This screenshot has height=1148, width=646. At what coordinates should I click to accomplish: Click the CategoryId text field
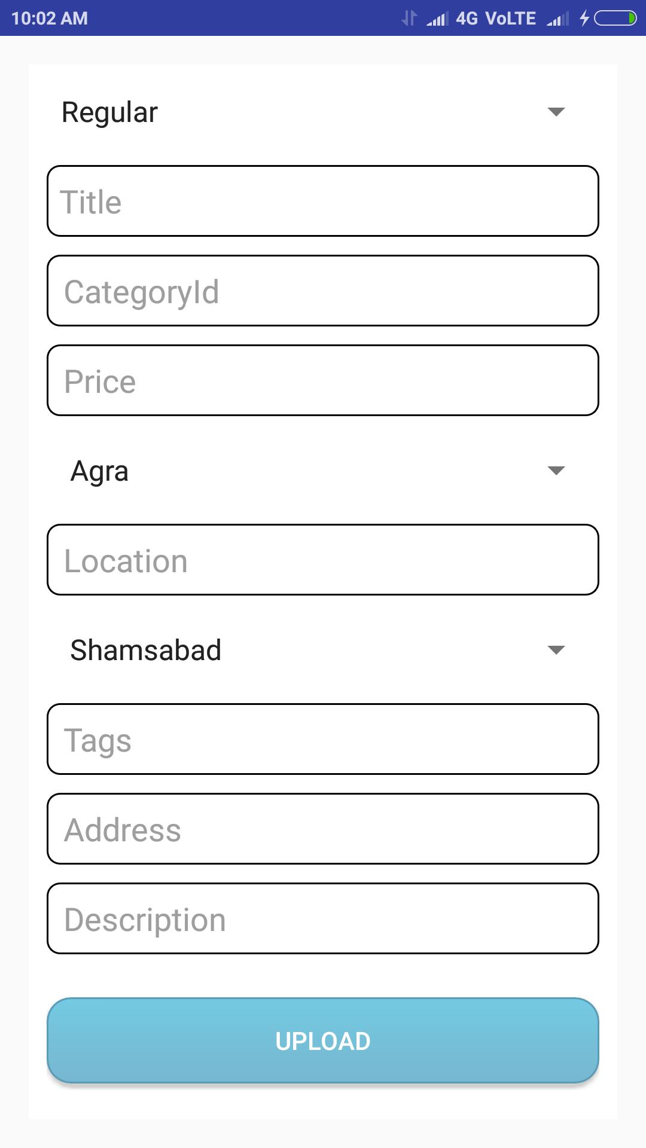point(323,291)
